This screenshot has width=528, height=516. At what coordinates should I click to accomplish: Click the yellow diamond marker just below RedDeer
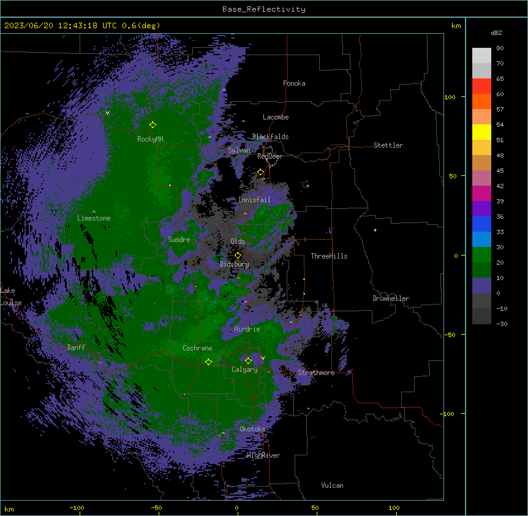pos(260,172)
